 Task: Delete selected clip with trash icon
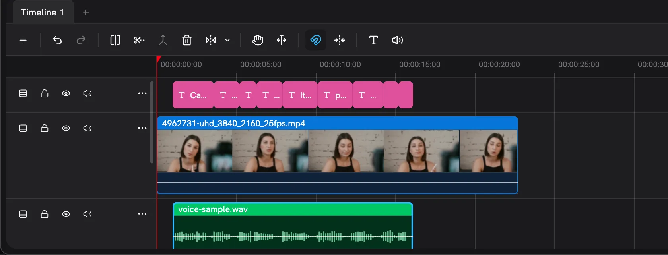[x=187, y=40]
